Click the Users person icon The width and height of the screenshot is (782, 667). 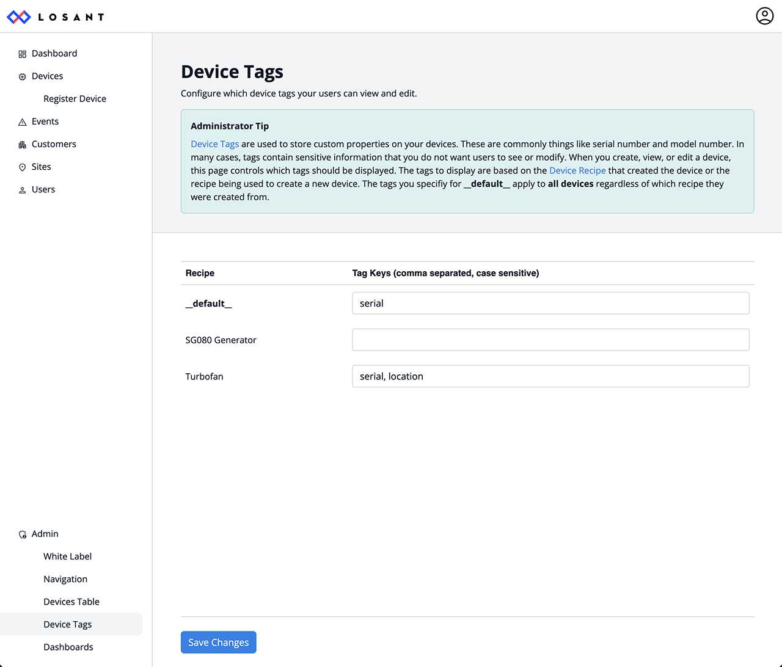22,190
